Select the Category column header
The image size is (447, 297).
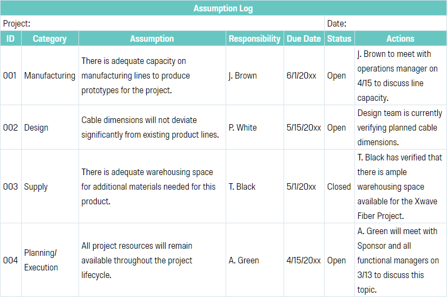(x=50, y=38)
